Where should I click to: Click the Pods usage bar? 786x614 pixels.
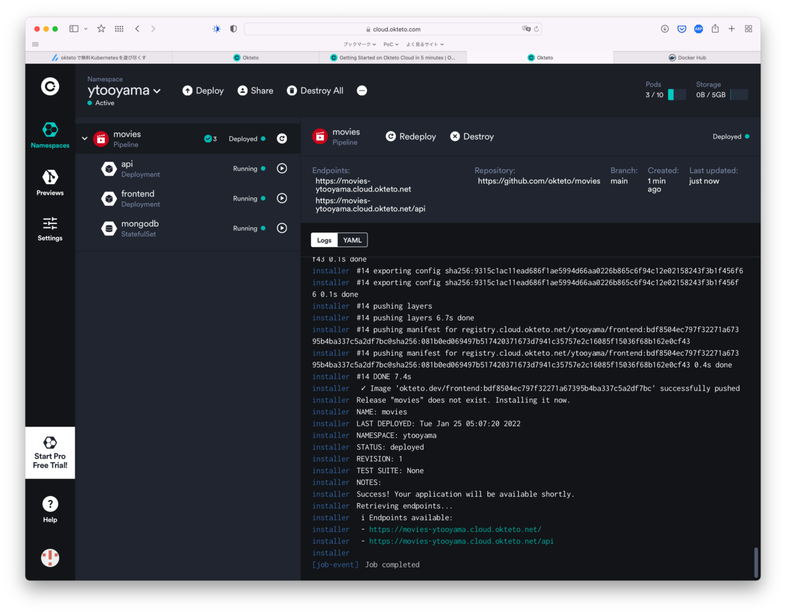point(677,95)
